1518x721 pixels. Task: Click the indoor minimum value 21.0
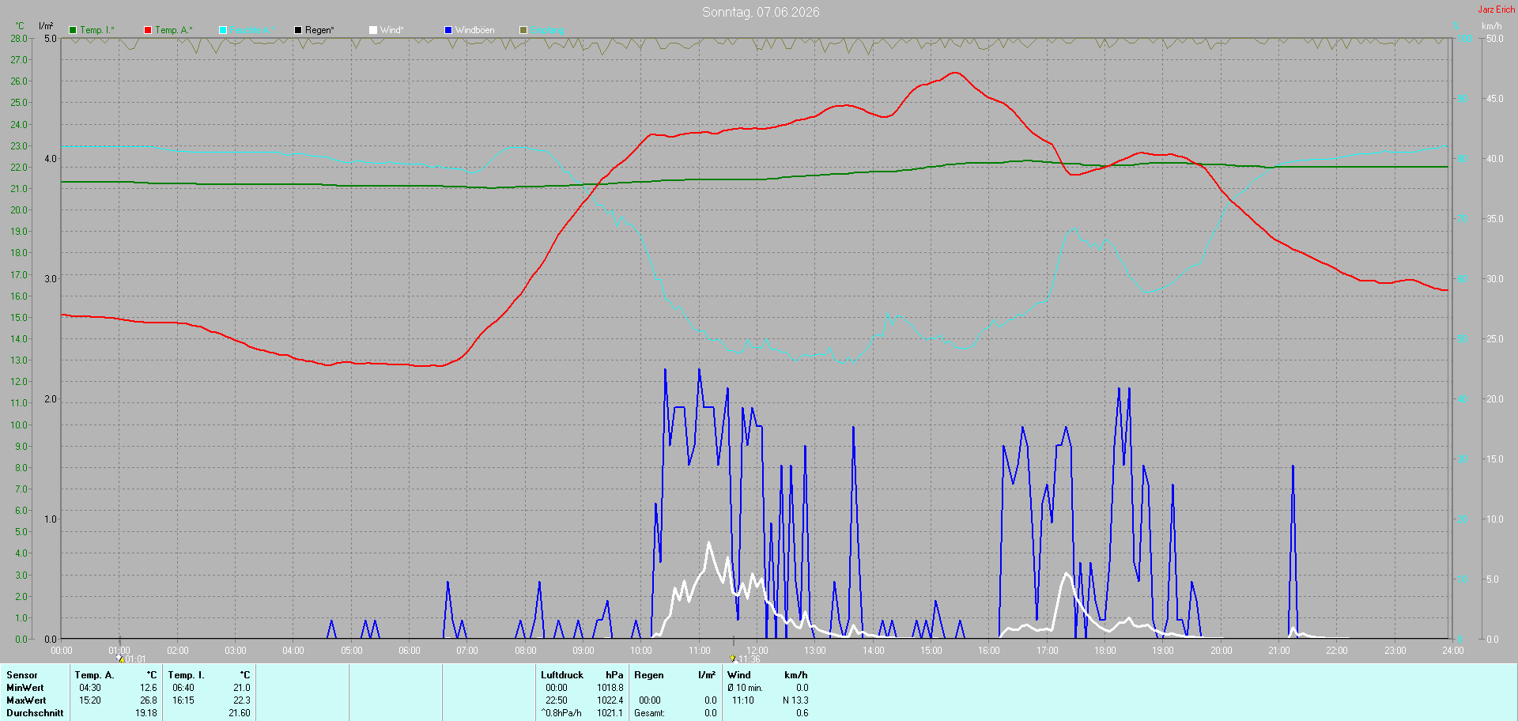(x=242, y=688)
